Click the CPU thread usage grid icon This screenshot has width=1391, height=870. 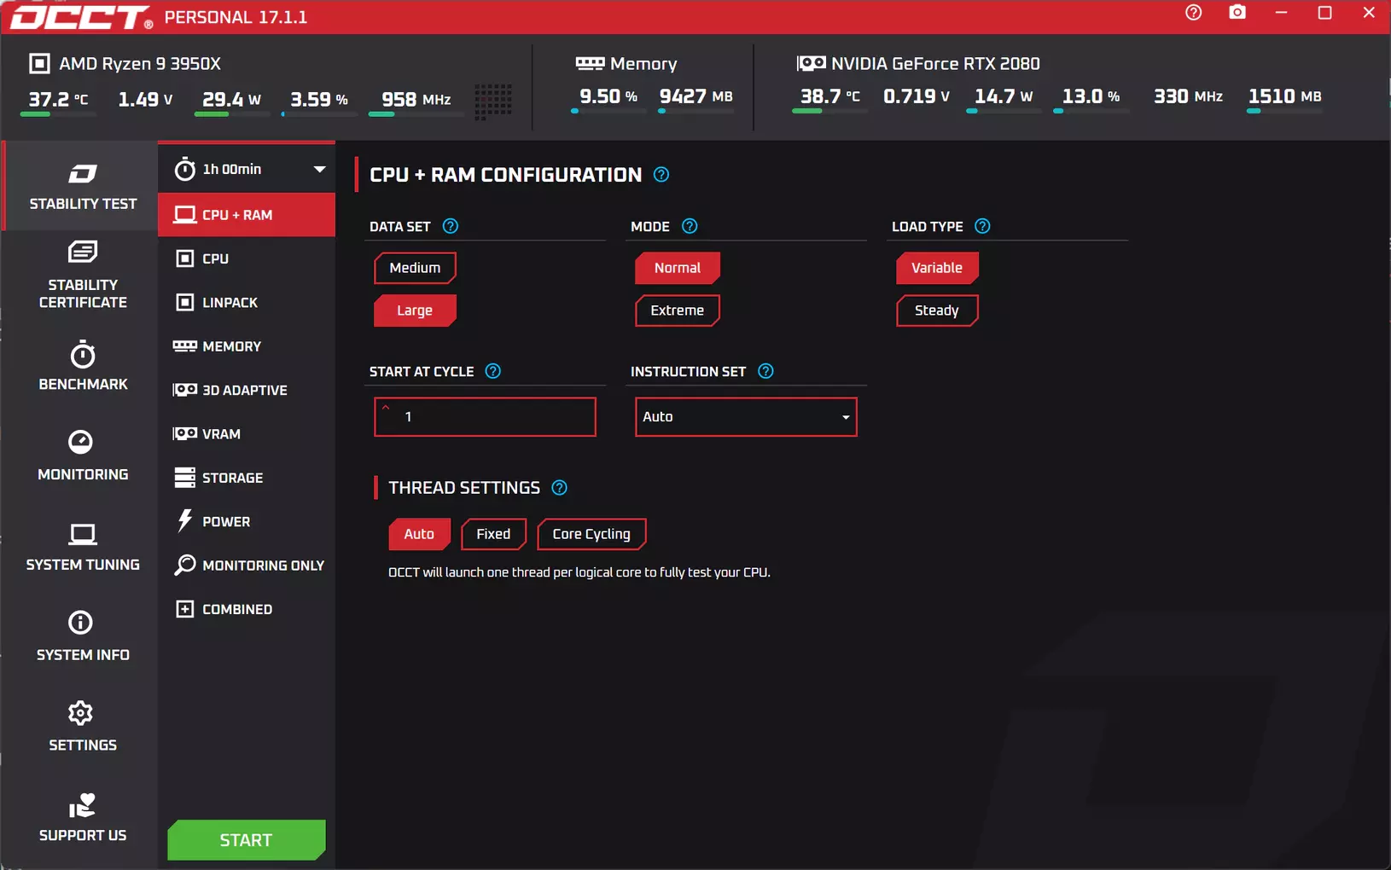click(x=493, y=101)
